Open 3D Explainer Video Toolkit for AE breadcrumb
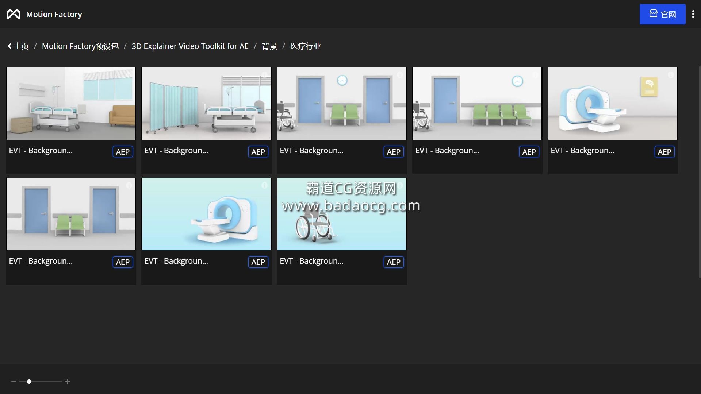The width and height of the screenshot is (701, 394). pyautogui.click(x=190, y=46)
